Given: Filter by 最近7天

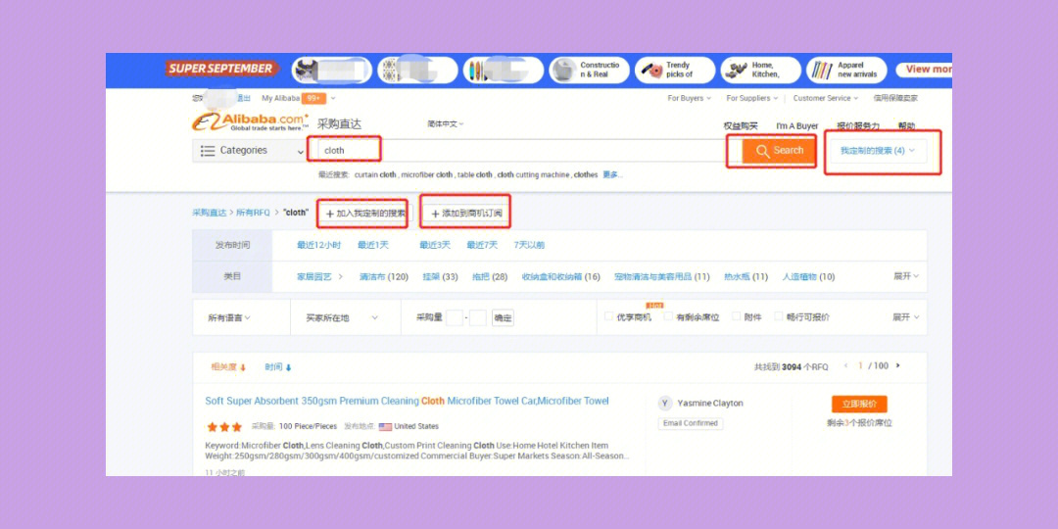Looking at the screenshot, I should [x=482, y=246].
